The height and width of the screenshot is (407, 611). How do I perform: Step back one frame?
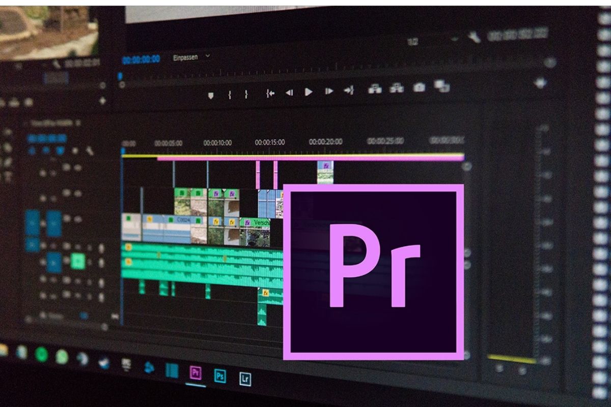289,93
